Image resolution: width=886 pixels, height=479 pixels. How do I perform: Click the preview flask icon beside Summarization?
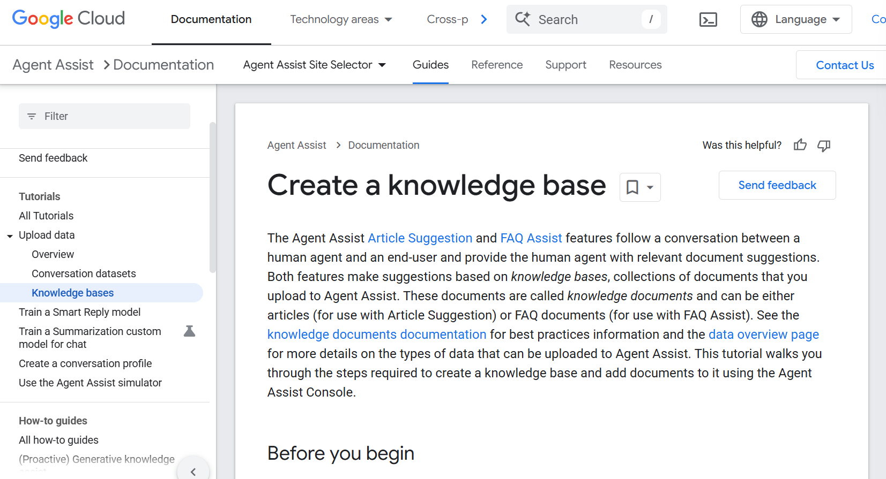pos(189,331)
